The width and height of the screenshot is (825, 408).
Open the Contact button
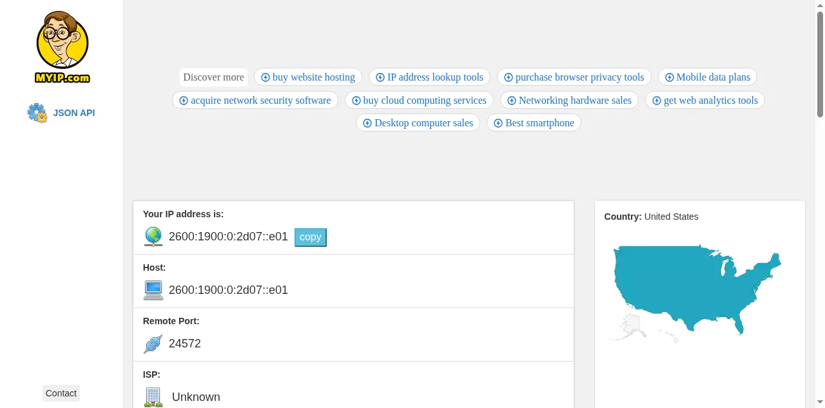coord(61,393)
